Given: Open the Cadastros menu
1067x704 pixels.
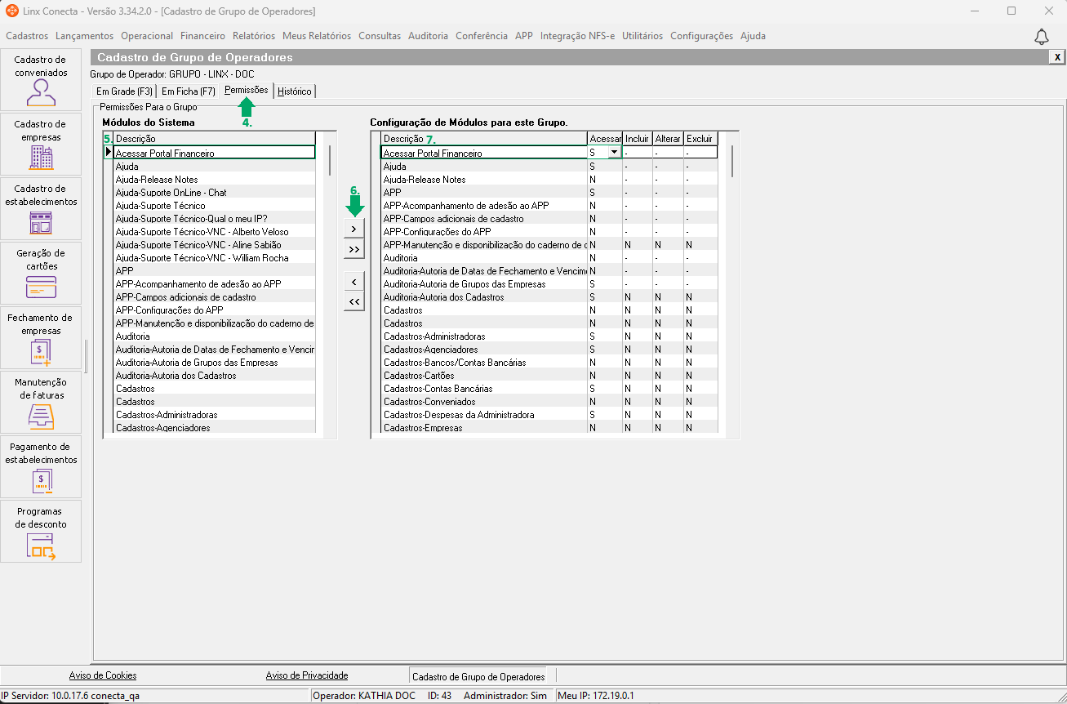Looking at the screenshot, I should (27, 36).
